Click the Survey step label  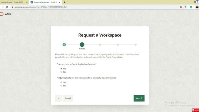(82, 49)
